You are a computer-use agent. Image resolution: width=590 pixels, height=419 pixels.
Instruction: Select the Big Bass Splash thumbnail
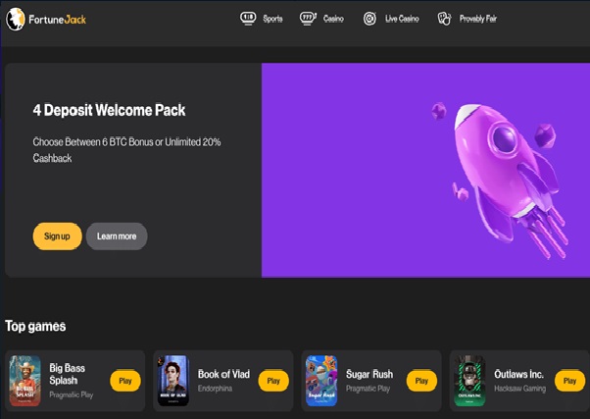pyautogui.click(x=25, y=381)
